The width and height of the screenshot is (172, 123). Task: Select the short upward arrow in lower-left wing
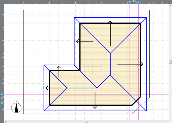pyautogui.click(x=59, y=72)
